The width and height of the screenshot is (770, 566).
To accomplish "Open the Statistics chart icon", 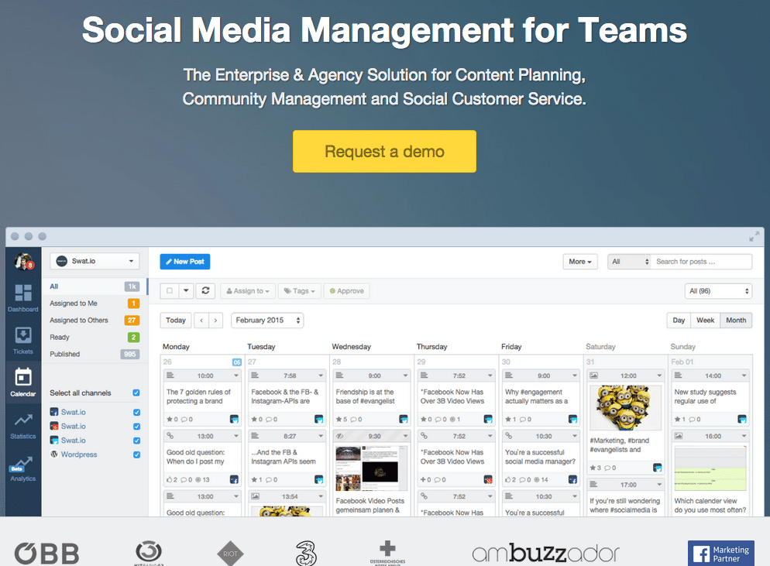I will click(23, 420).
